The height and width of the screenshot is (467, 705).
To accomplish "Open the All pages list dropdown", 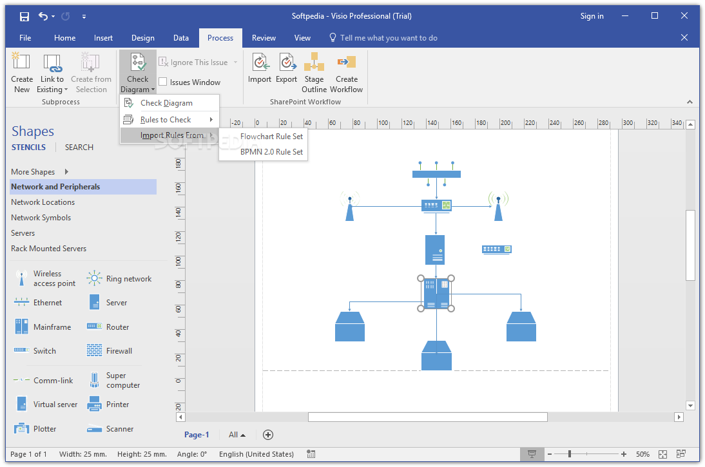I will (237, 435).
